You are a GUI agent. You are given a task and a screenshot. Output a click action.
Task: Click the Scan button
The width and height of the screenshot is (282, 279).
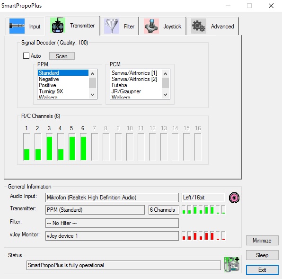(x=62, y=56)
